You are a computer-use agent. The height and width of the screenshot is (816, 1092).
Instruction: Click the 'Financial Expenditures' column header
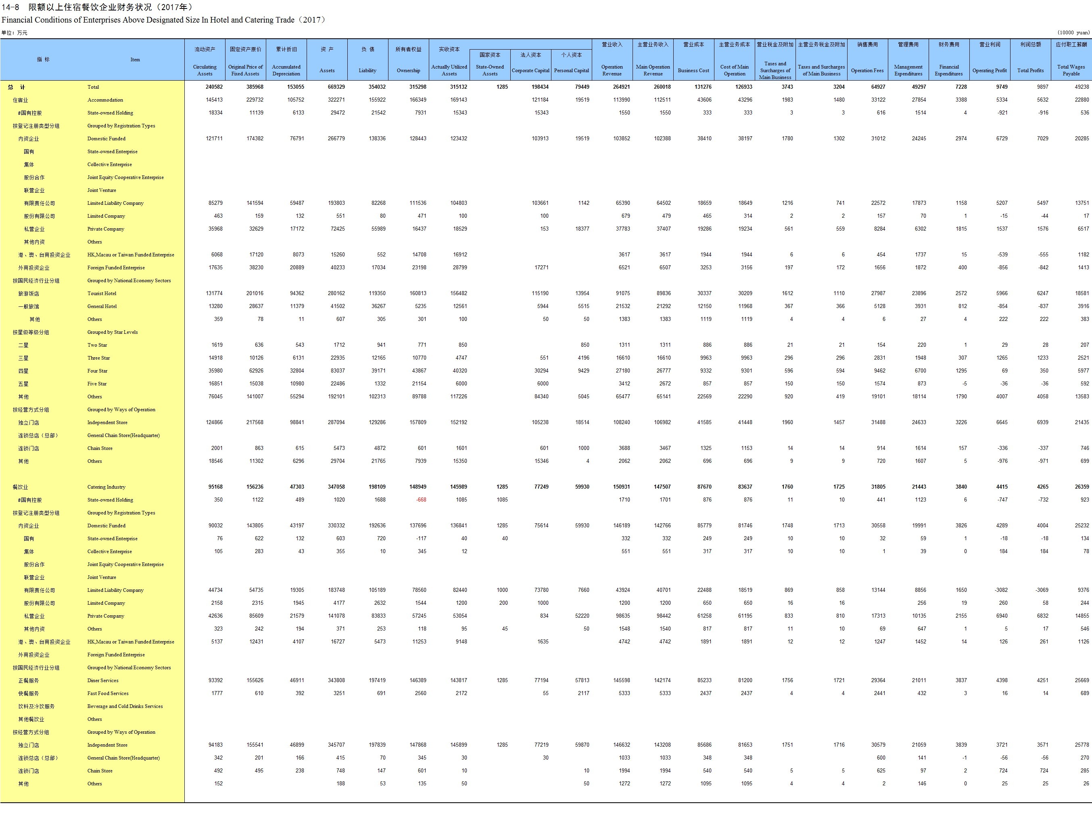point(948,70)
